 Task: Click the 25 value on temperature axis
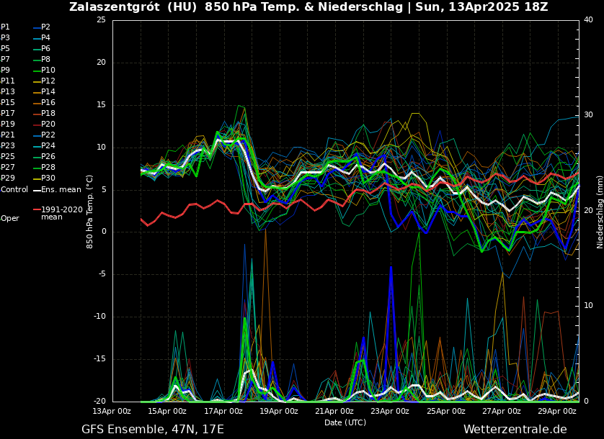[x=101, y=20]
